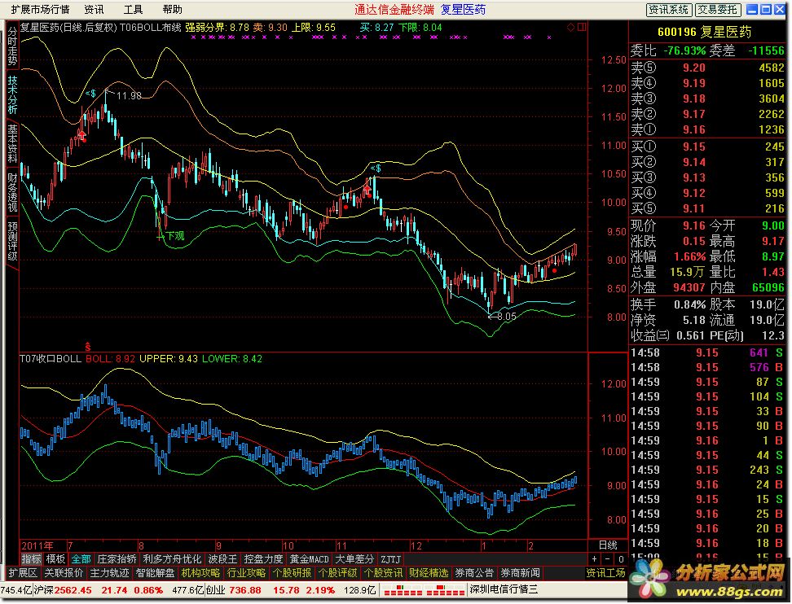Screen dimensions: 792x604
Task: Open the 财经精选 bottom tab
Action: 429,573
